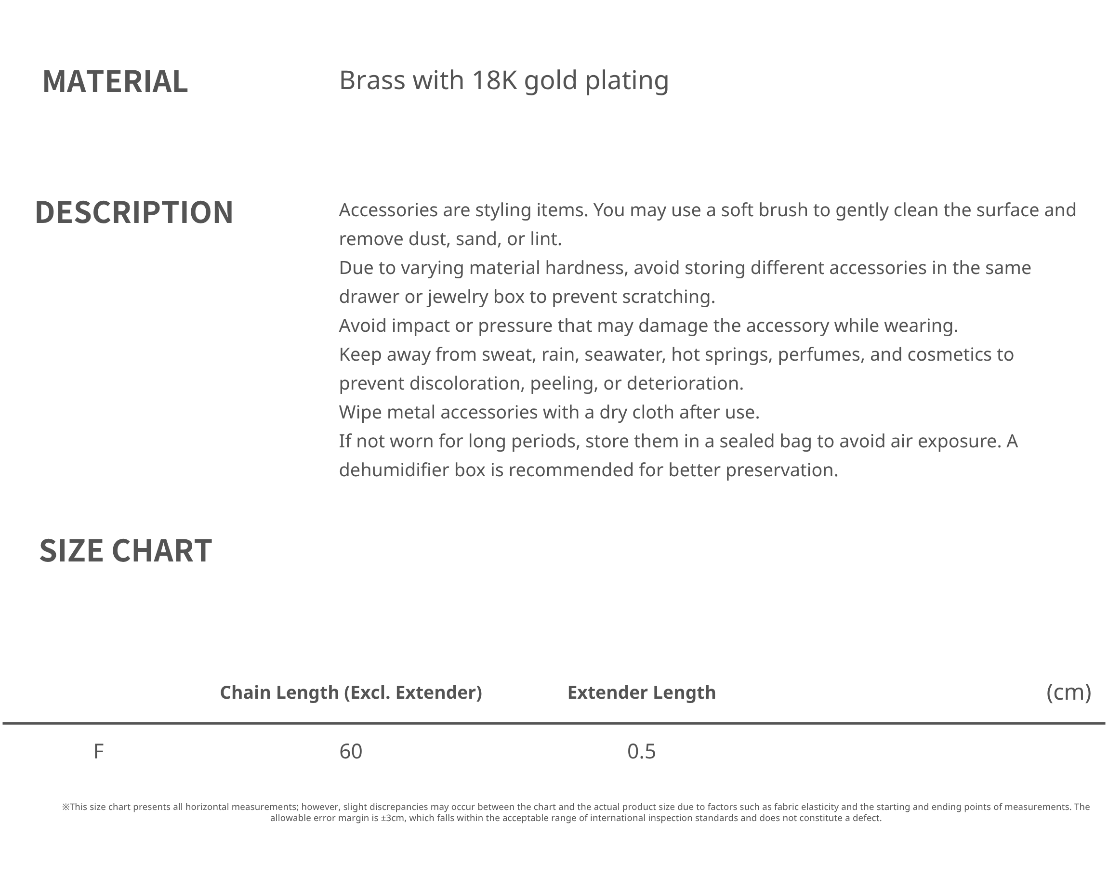Select the "F" size row label
This screenshot has height=874, width=1108.
(99, 752)
